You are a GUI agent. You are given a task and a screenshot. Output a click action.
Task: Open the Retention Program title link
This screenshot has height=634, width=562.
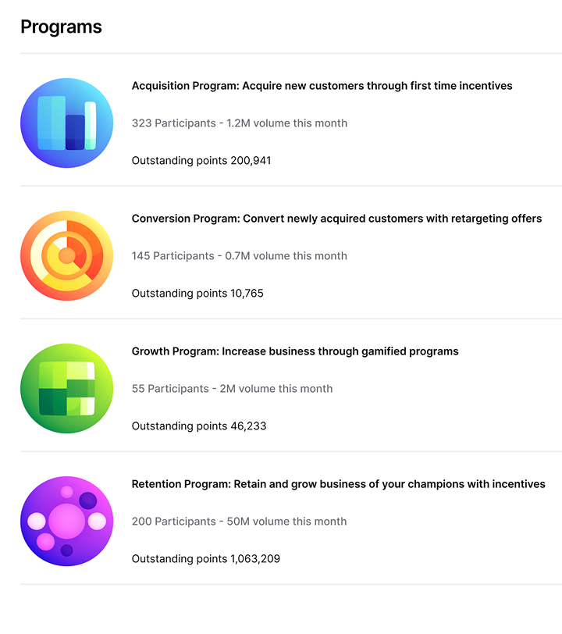point(339,483)
